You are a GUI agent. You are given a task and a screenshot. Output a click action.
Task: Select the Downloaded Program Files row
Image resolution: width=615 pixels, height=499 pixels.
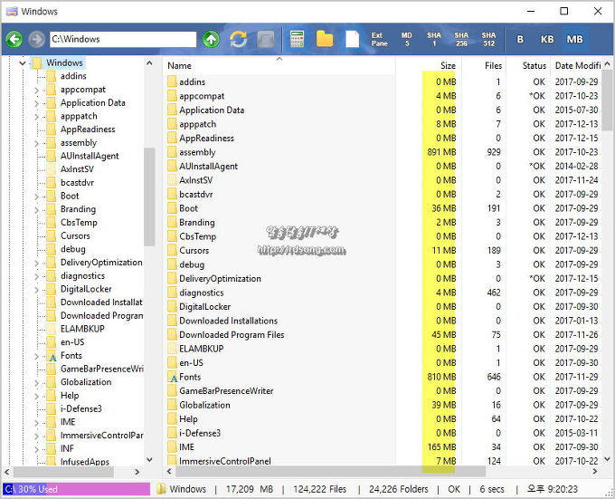point(383,334)
